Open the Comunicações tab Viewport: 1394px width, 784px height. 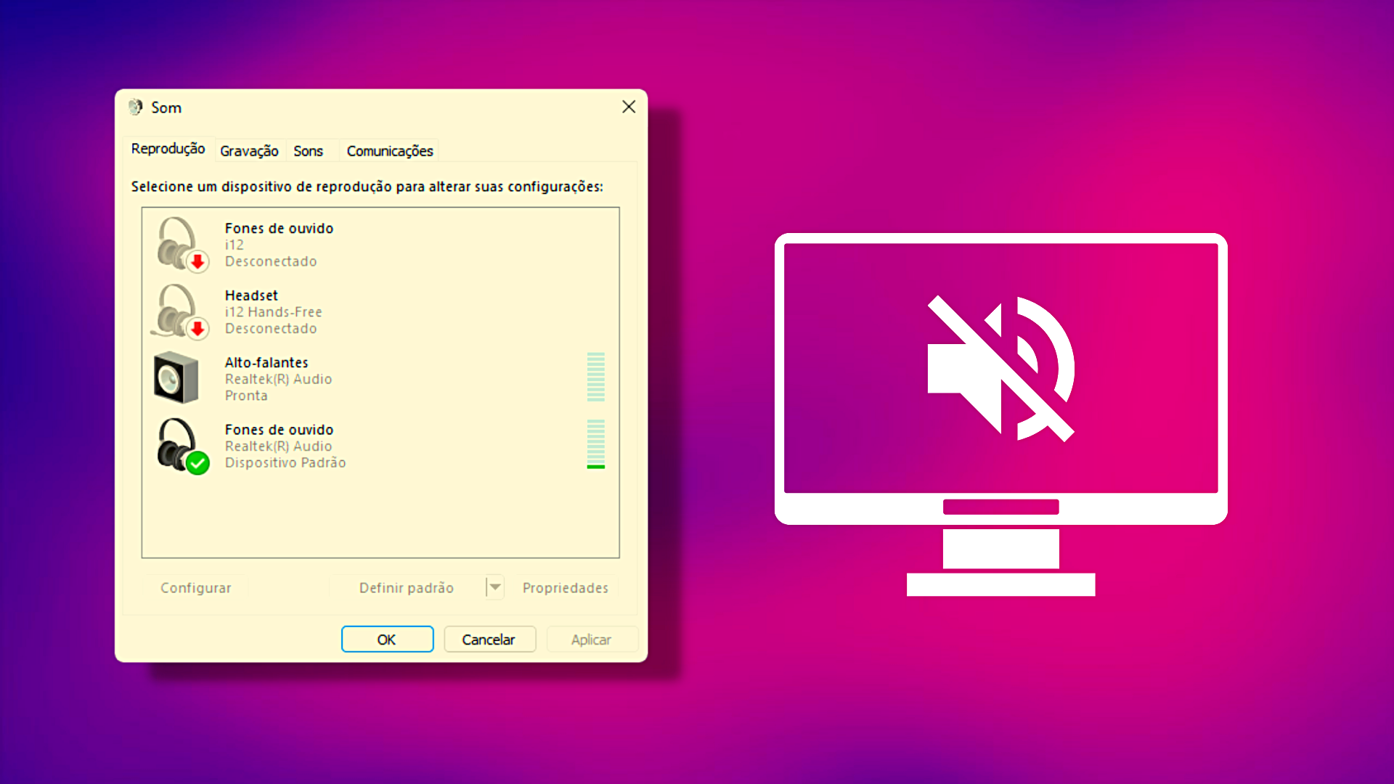388,151
